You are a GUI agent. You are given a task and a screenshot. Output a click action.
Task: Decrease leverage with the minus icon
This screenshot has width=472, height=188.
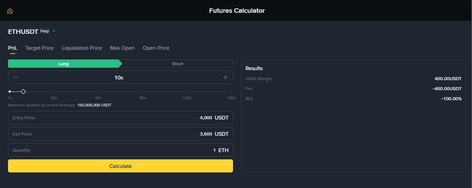pyautogui.click(x=16, y=77)
